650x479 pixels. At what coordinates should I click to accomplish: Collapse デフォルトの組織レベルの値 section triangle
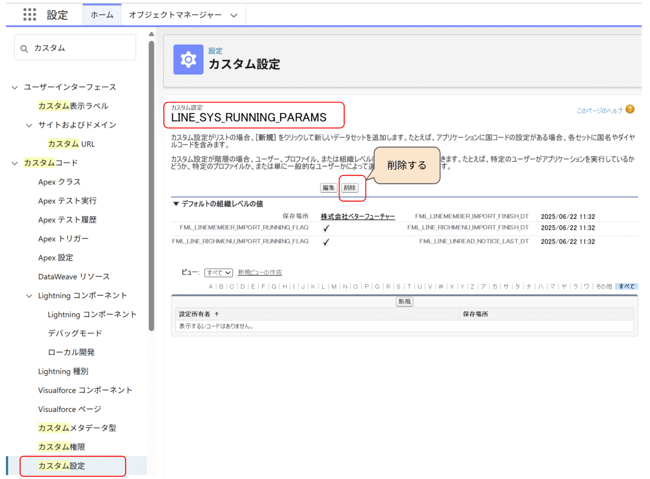(x=176, y=203)
